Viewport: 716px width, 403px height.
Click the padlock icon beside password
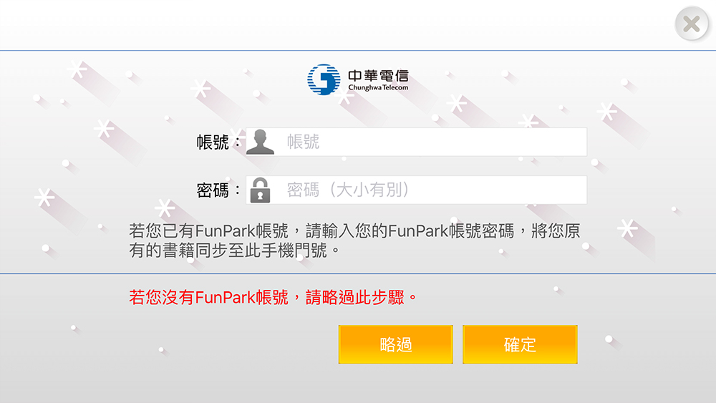[260, 190]
